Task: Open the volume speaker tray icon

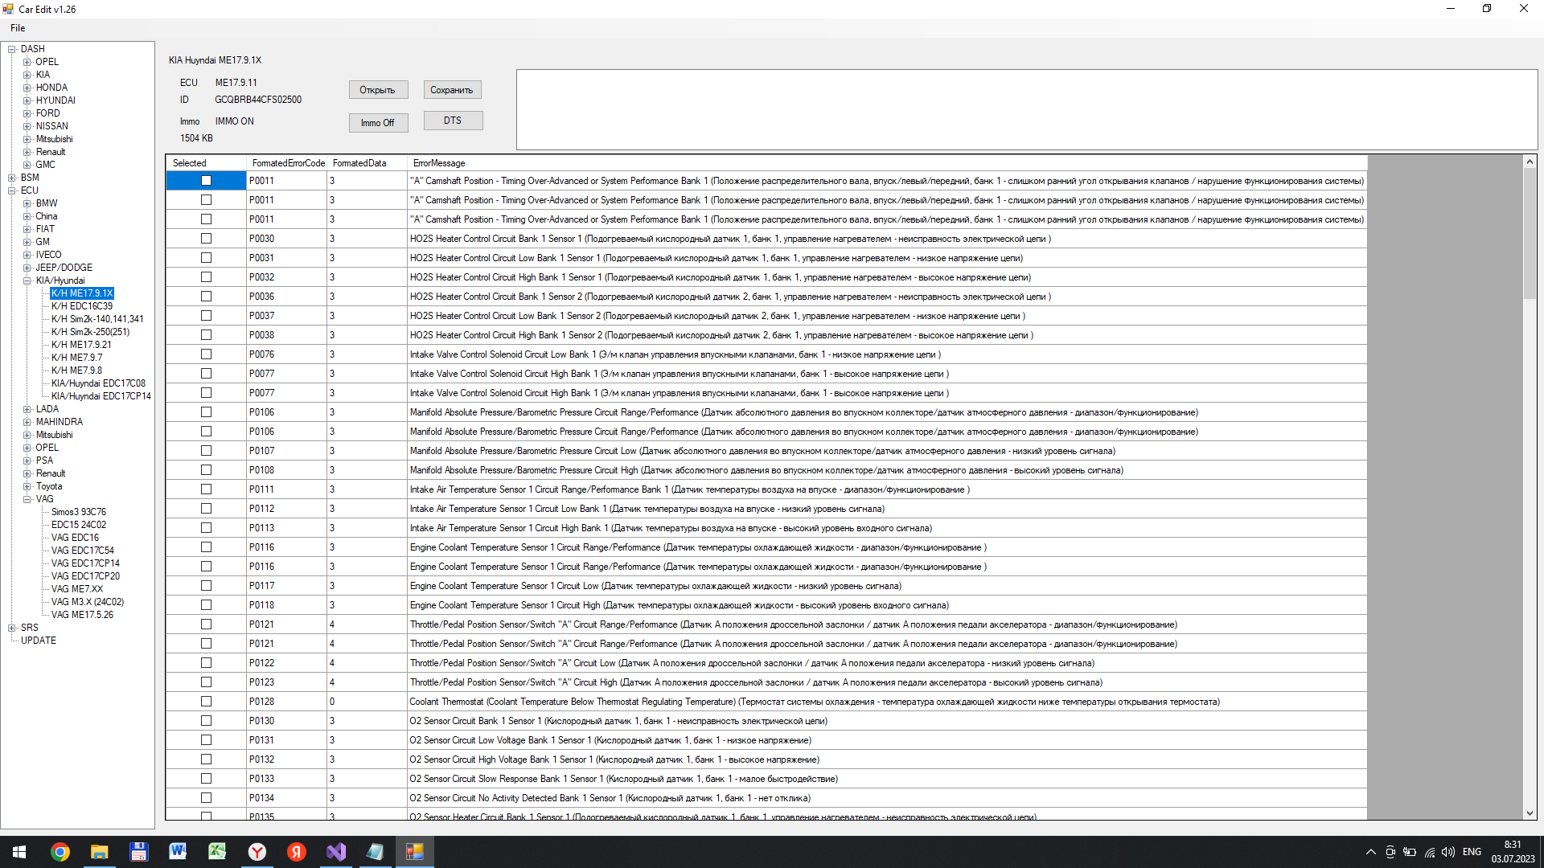Action: [x=1448, y=852]
